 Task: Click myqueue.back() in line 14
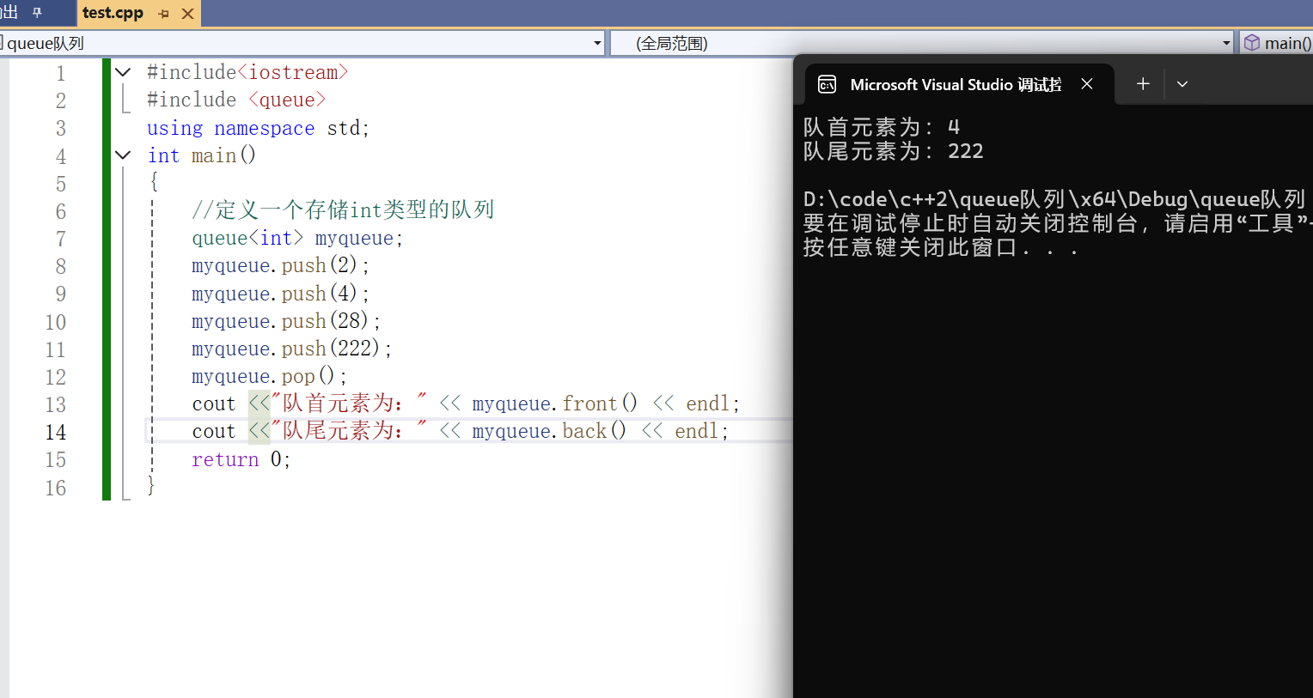(549, 431)
